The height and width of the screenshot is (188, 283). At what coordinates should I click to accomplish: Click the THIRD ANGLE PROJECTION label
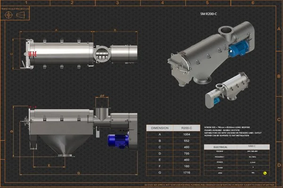(15, 9)
